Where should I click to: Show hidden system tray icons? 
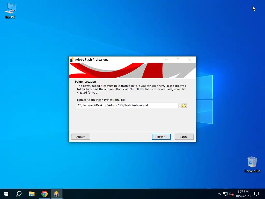tap(219, 194)
